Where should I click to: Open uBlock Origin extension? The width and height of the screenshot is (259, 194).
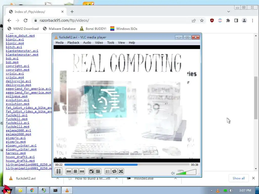point(212,20)
